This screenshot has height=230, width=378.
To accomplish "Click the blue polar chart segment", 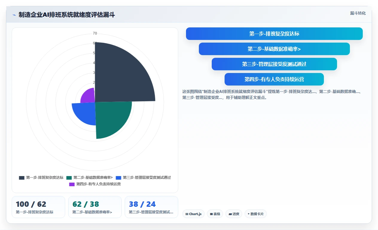I will click(85, 112).
